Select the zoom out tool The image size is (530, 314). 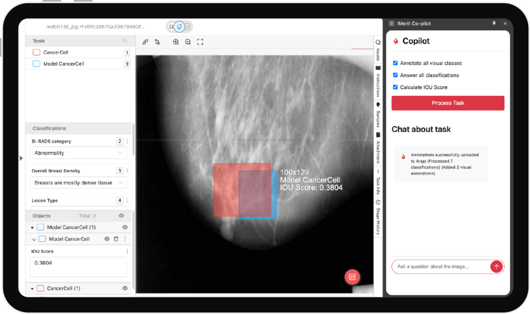click(188, 42)
